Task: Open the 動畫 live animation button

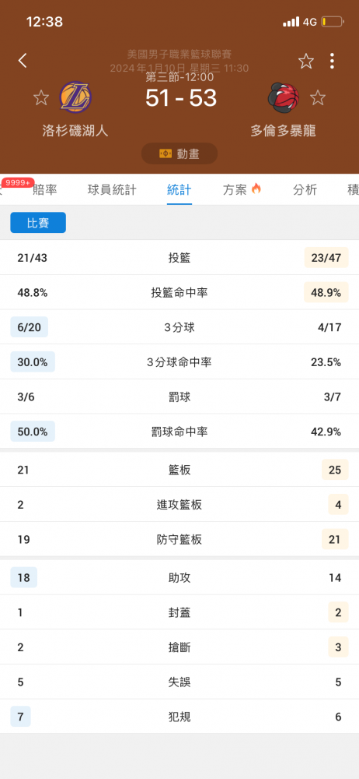Action: pyautogui.click(x=179, y=153)
